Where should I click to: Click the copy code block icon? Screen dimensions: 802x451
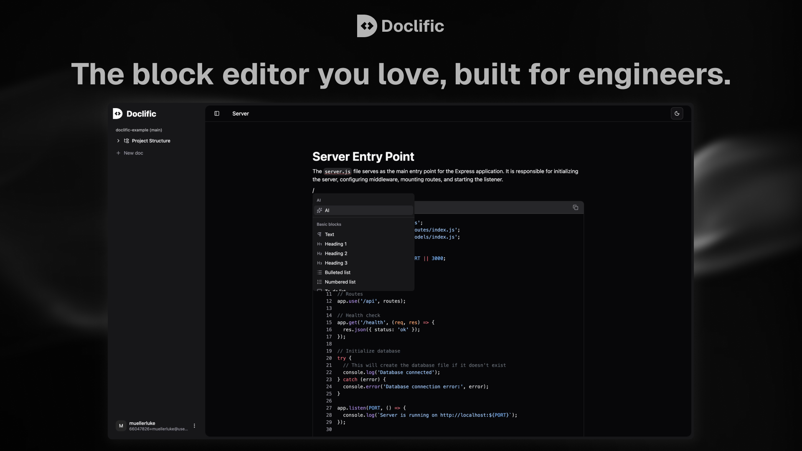click(576, 208)
